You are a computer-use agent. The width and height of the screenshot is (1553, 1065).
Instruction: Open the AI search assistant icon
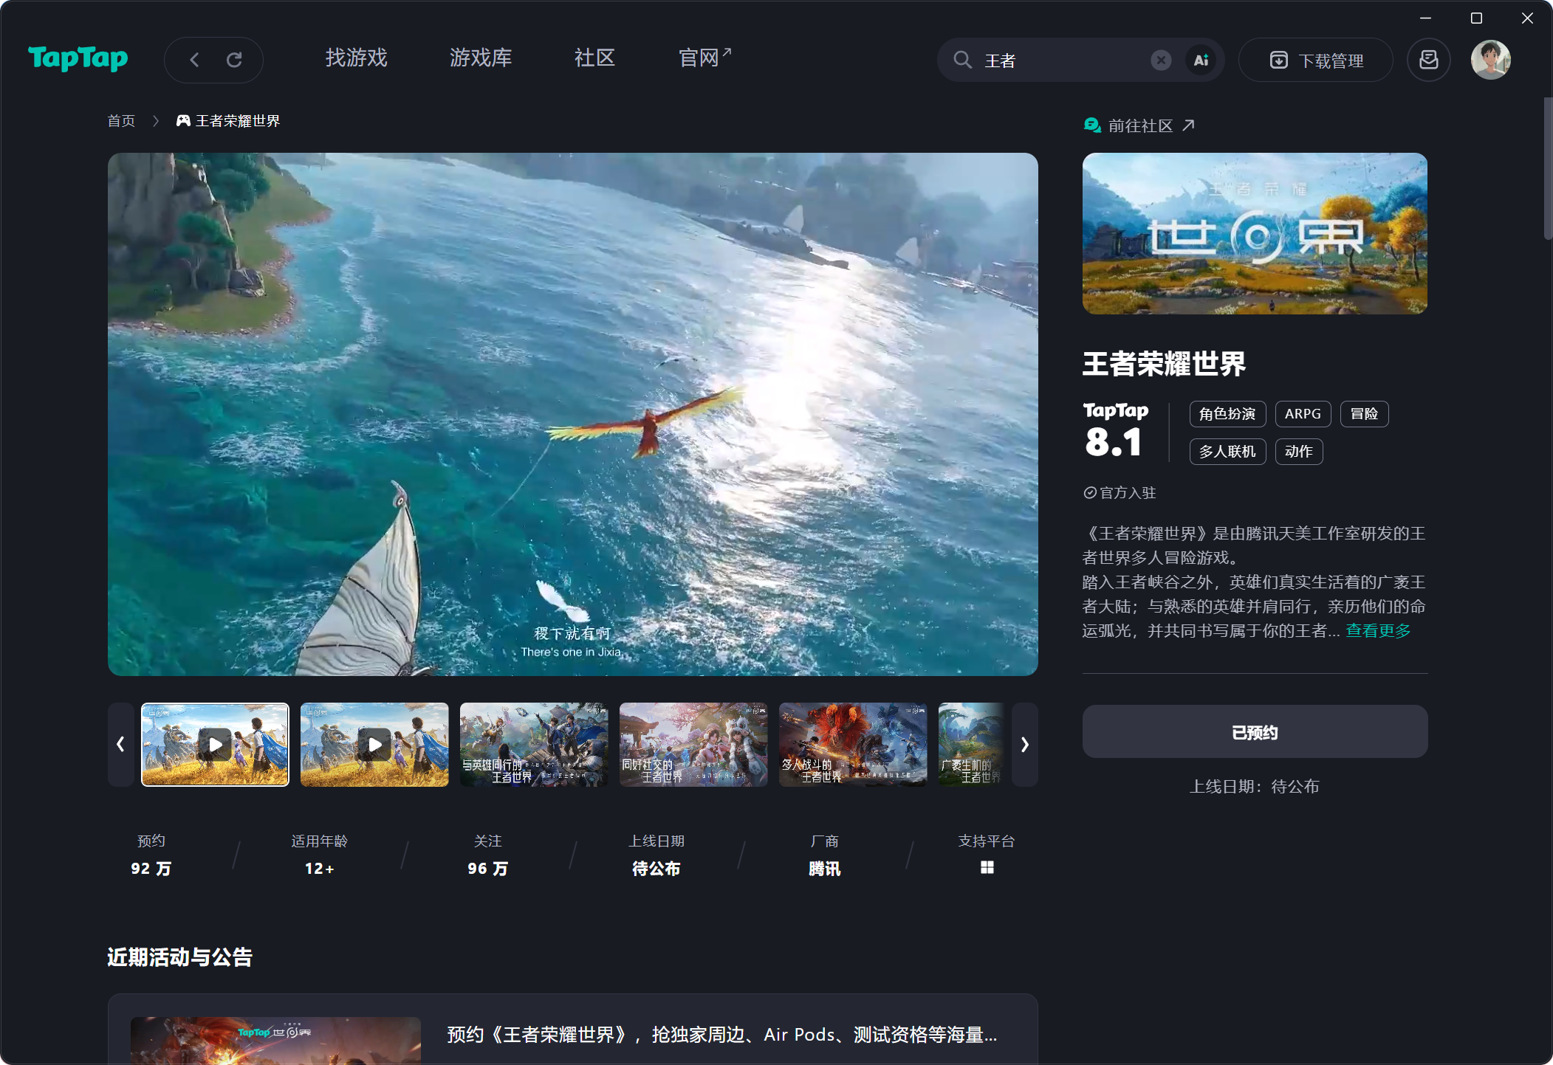[1201, 60]
